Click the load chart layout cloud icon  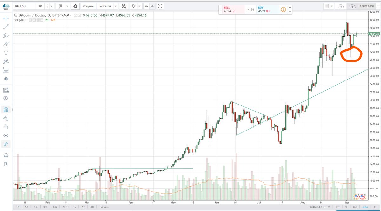(341, 6)
